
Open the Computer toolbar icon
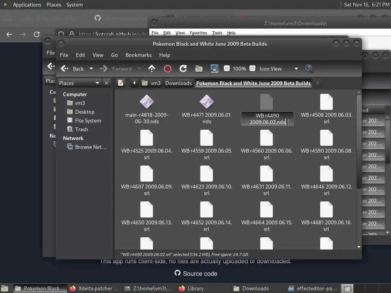pos(215,69)
